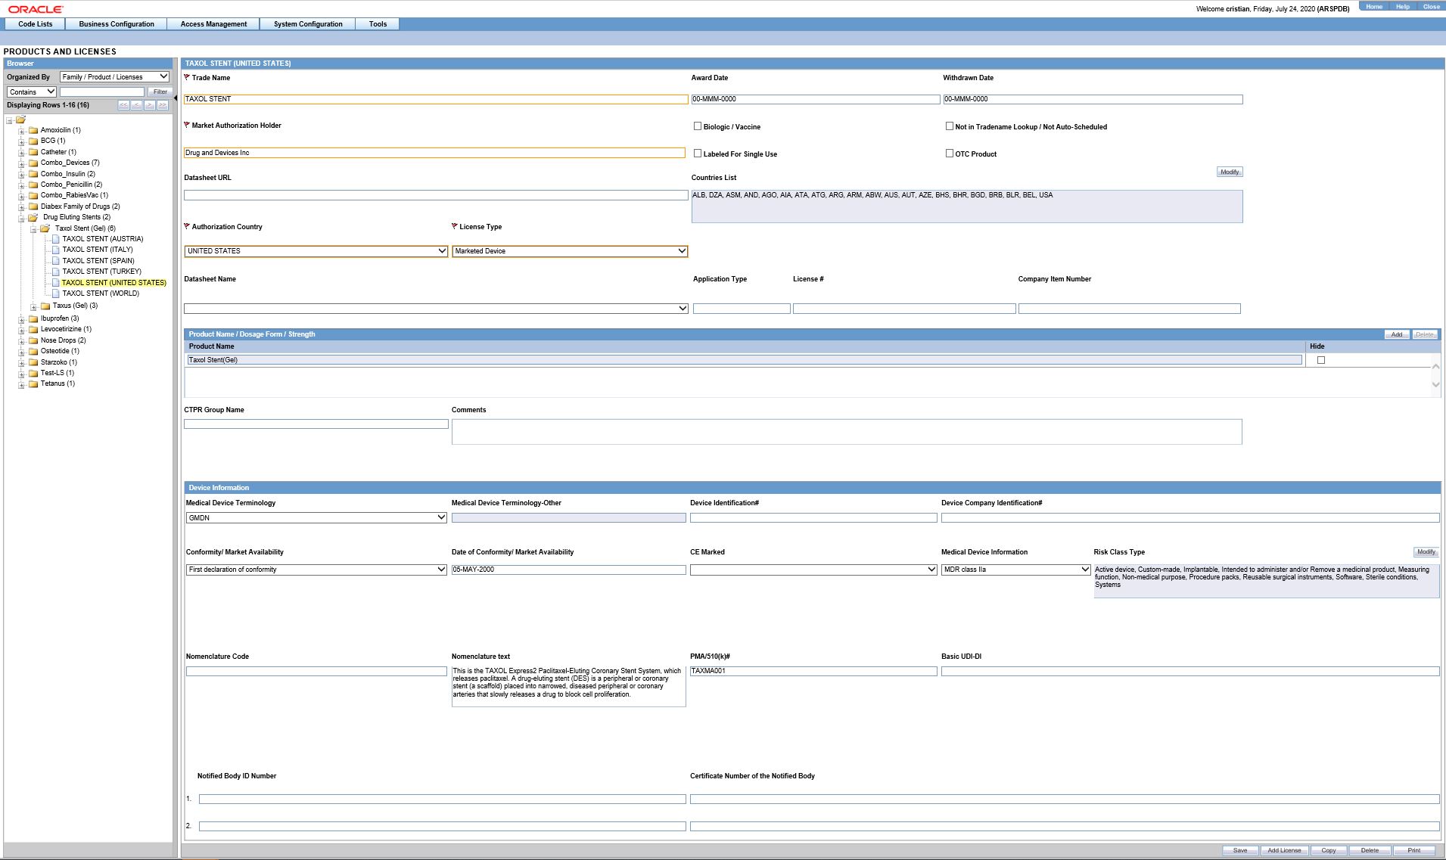This screenshot has height=860, width=1446.
Task: Click the BCG folder icon
Action: point(33,141)
